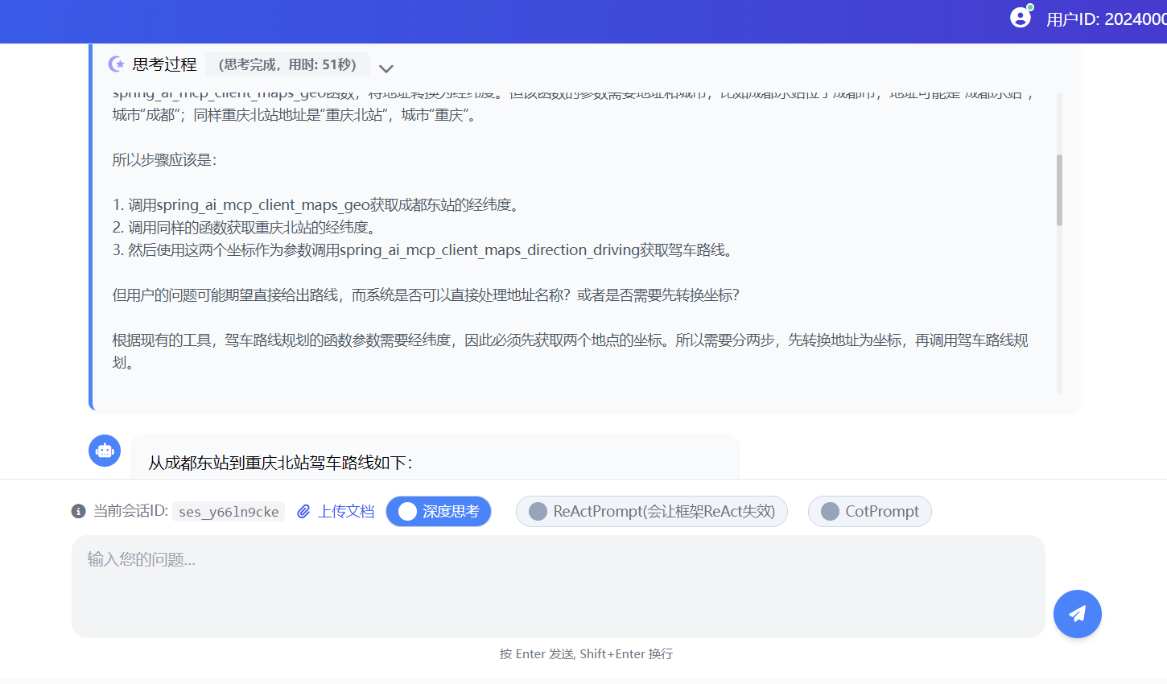Click the green status dot on the avatar

(x=1031, y=6)
